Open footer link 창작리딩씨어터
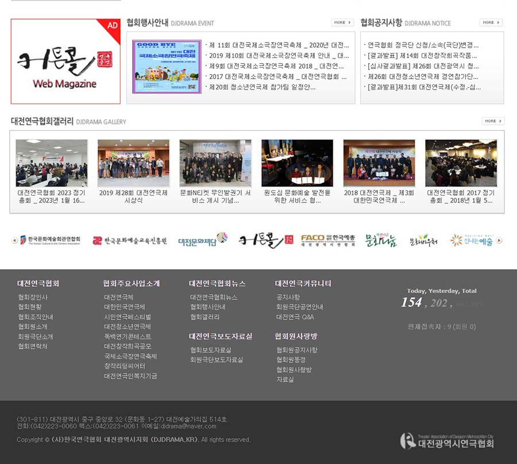517x464 pixels. tap(125, 366)
